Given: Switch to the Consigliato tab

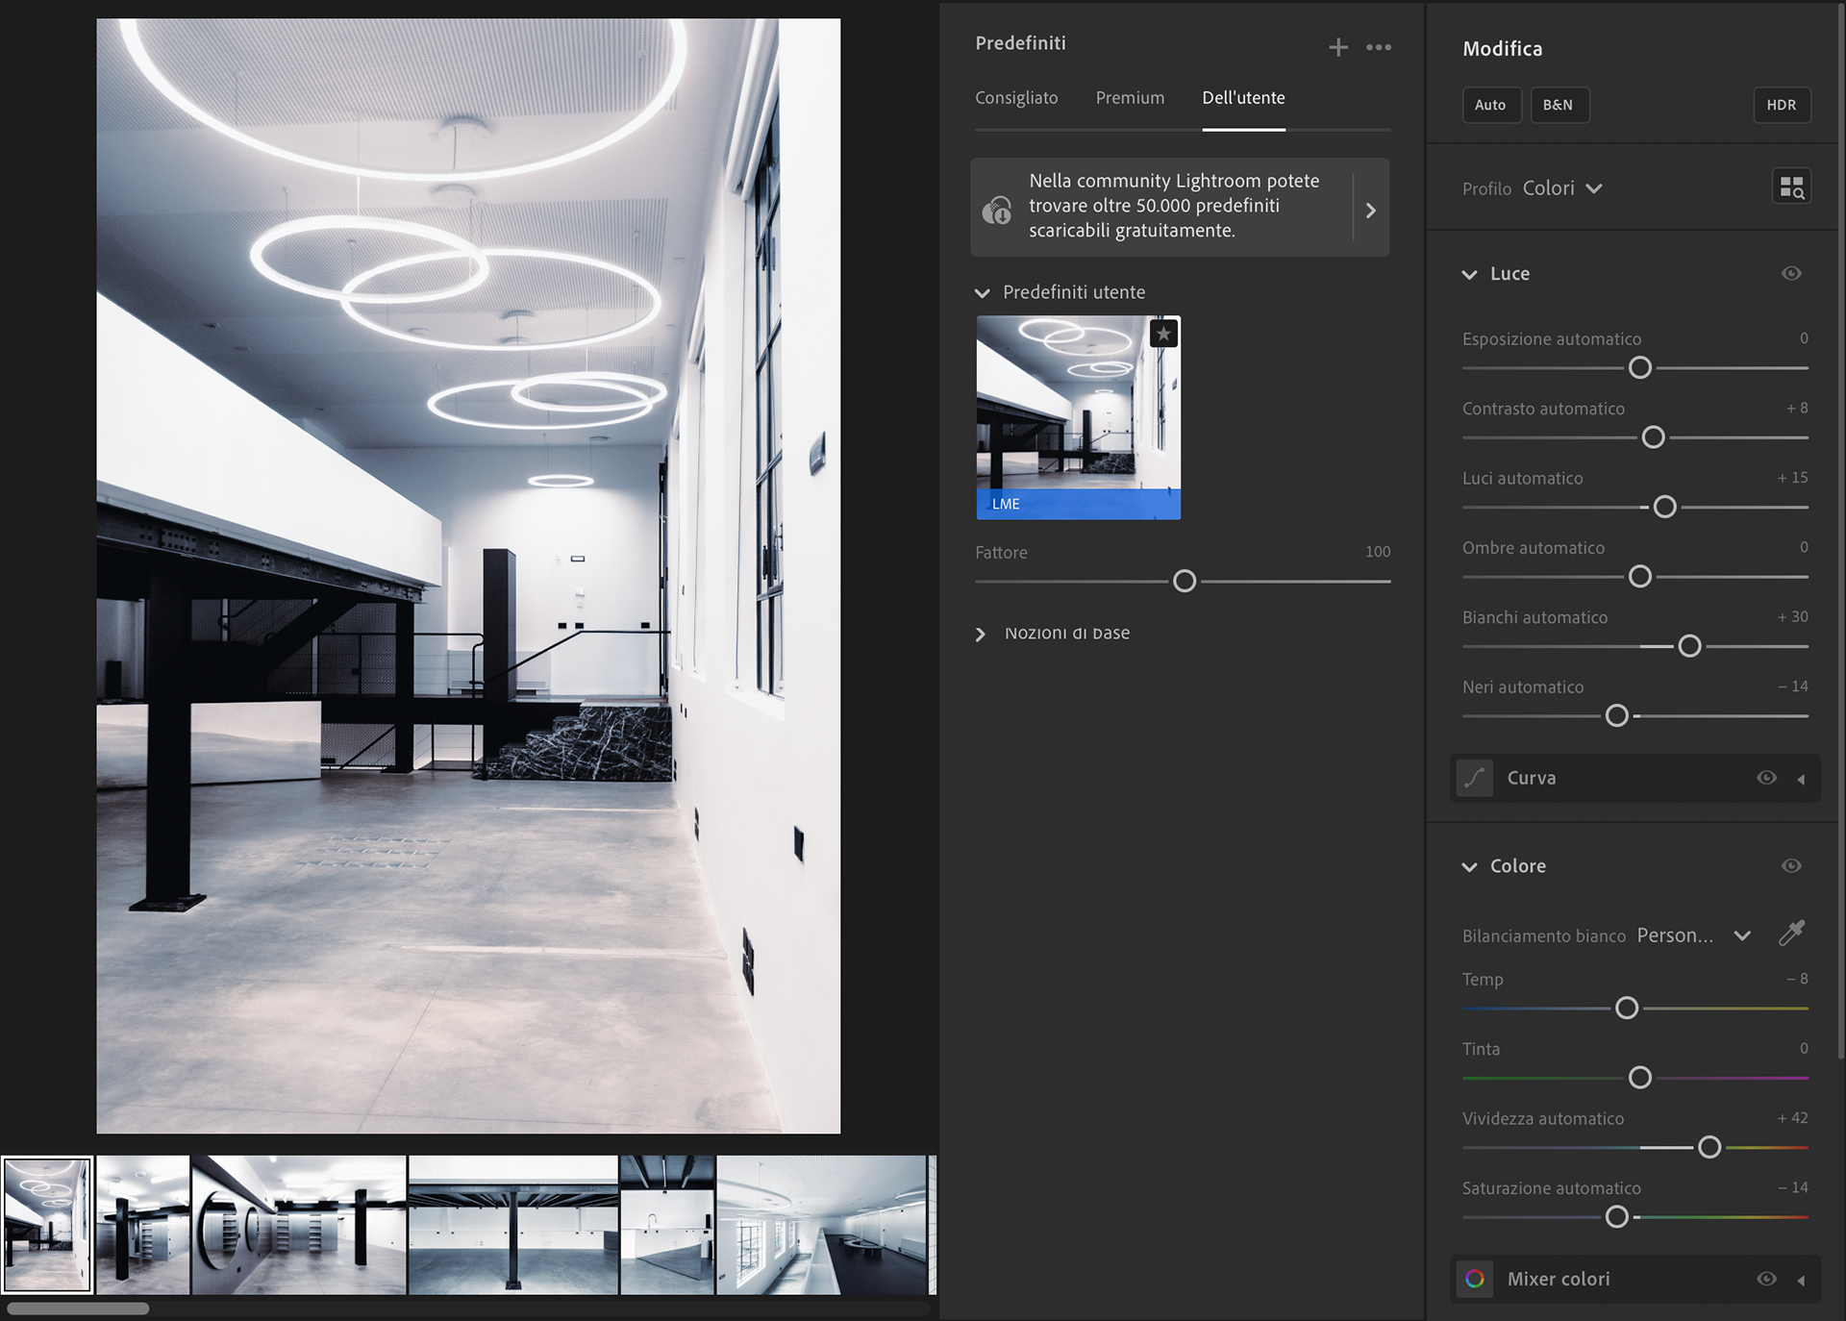Looking at the screenshot, I should [x=1016, y=98].
